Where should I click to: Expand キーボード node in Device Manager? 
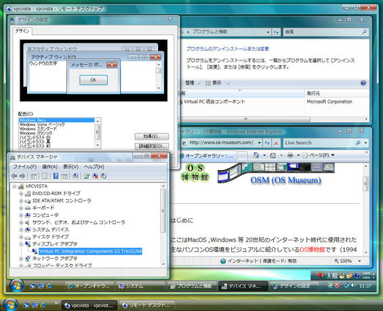pos(21,208)
